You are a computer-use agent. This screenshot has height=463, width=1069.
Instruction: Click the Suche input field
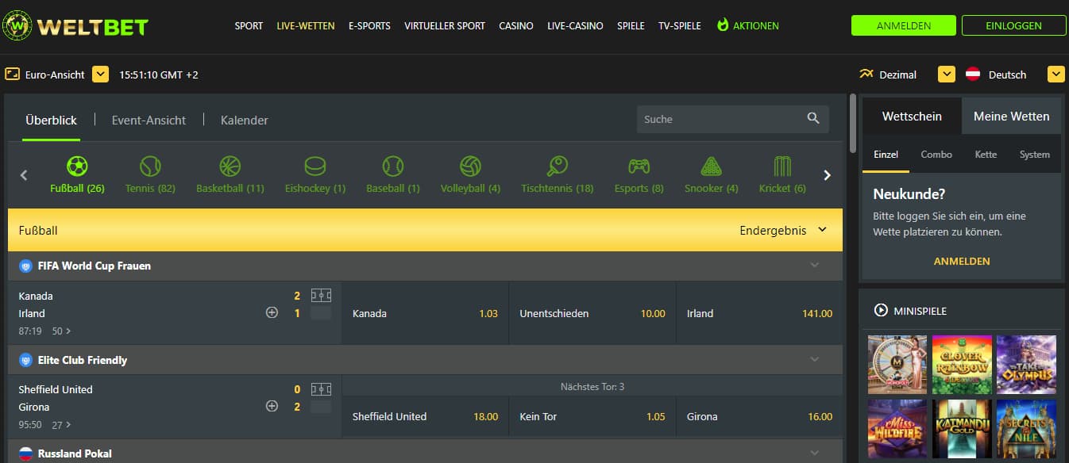click(x=719, y=119)
